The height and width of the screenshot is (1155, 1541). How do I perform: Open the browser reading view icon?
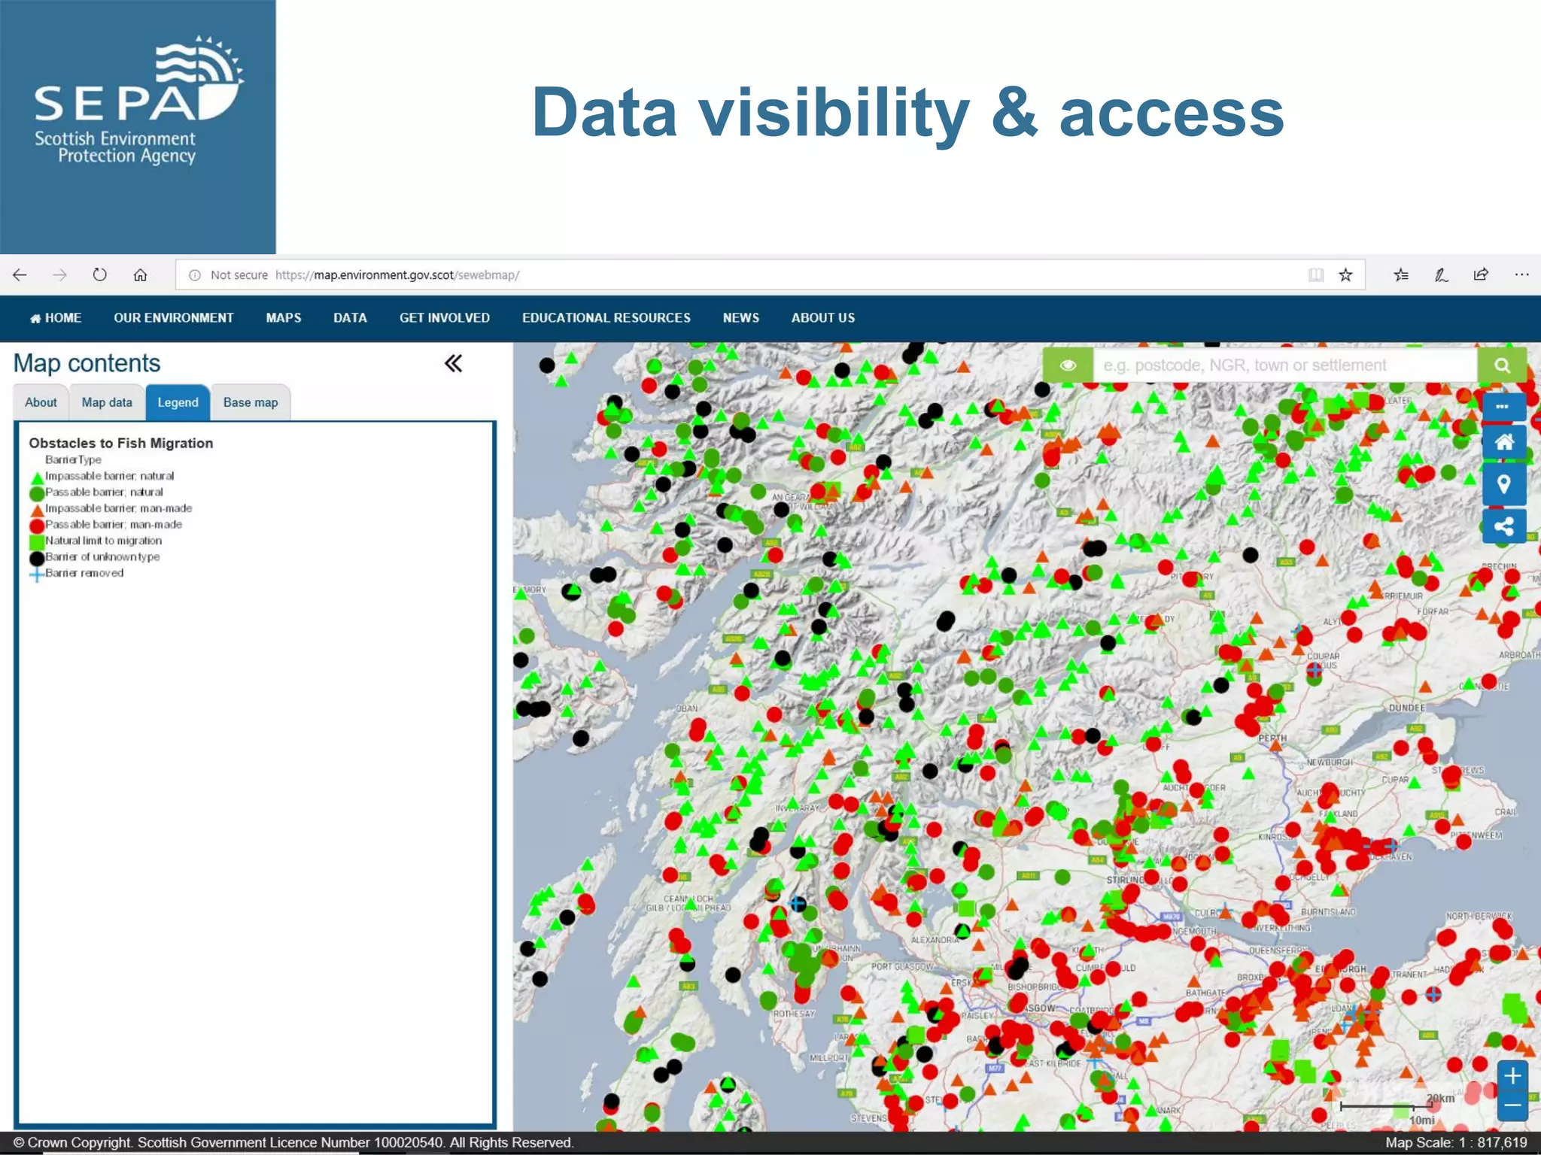1315,275
